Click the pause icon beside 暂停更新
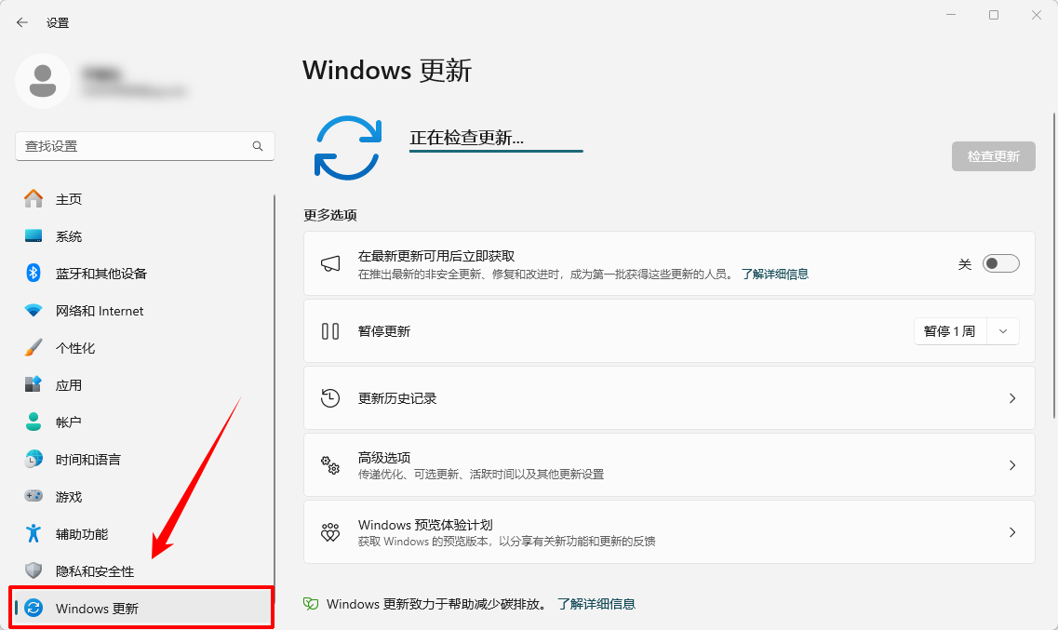 [x=330, y=331]
